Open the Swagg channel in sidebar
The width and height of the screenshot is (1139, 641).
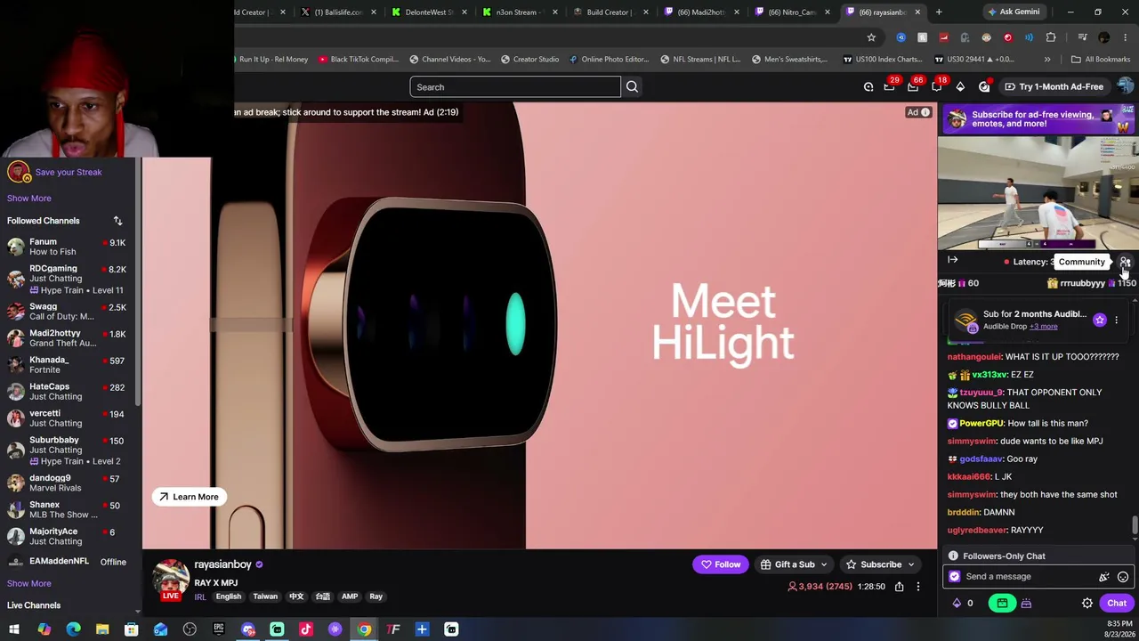tap(69, 312)
